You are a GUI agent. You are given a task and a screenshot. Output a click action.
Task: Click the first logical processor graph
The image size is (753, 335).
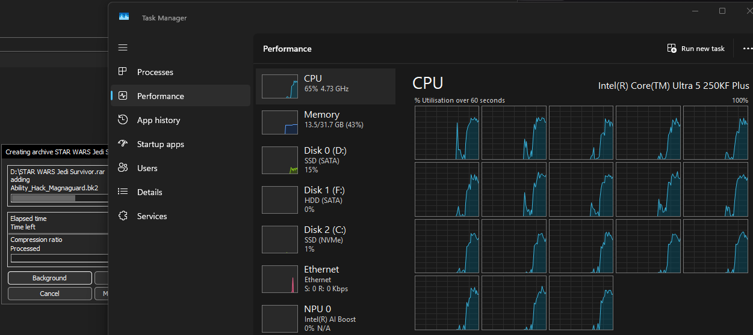pyautogui.click(x=447, y=133)
